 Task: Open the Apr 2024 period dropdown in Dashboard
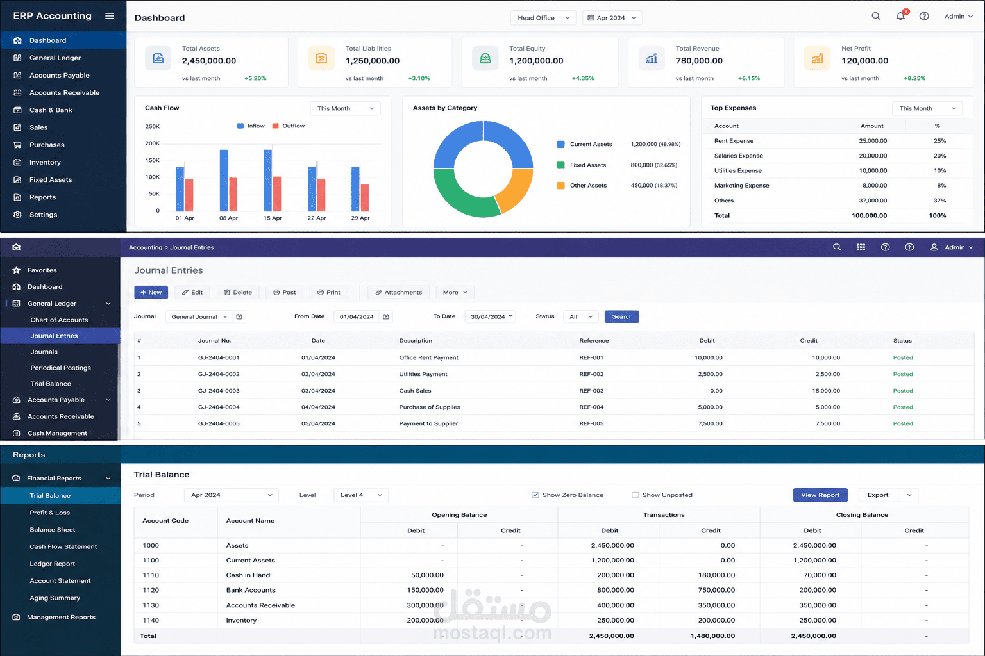click(612, 18)
